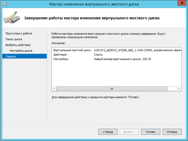Click the heading 'Завершение работы мастера...'
Screen dimensions: 188x141
pyautogui.click(x=92, y=18)
